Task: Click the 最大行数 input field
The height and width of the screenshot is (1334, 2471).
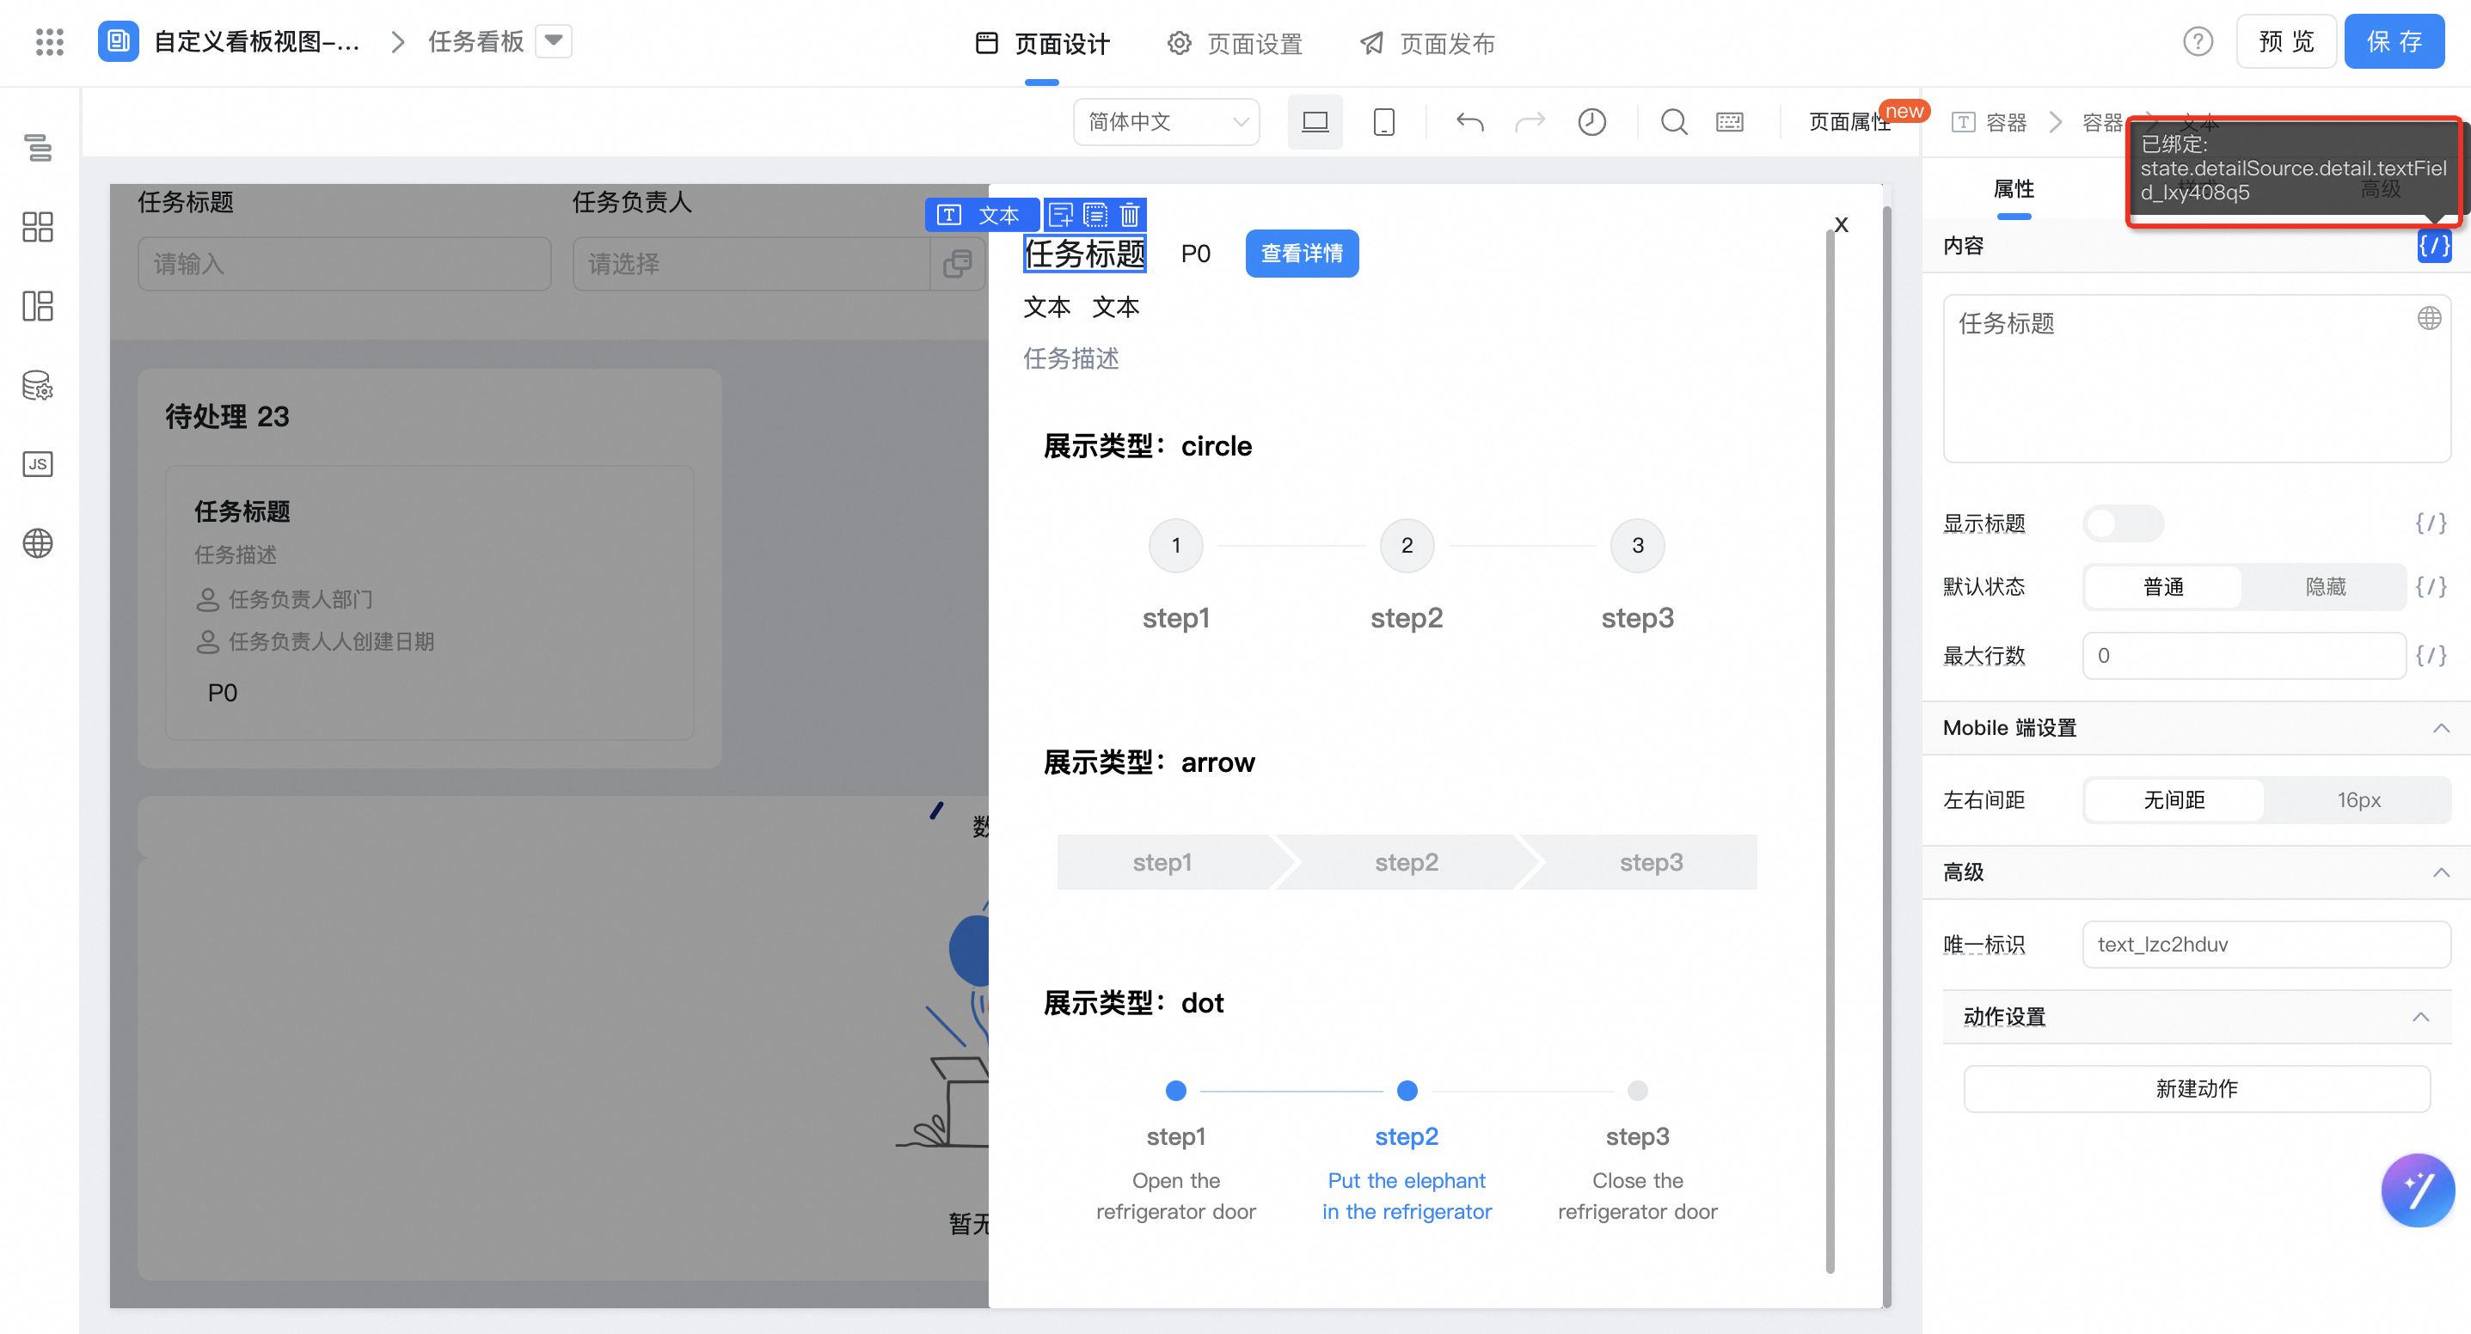Action: pyautogui.click(x=2242, y=656)
